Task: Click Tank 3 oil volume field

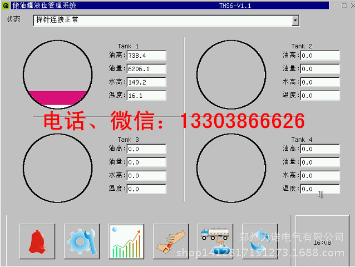Action: [x=146, y=162]
